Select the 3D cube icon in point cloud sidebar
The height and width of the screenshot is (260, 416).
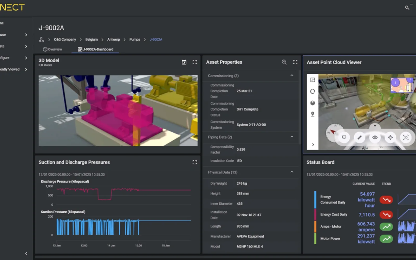(x=313, y=103)
